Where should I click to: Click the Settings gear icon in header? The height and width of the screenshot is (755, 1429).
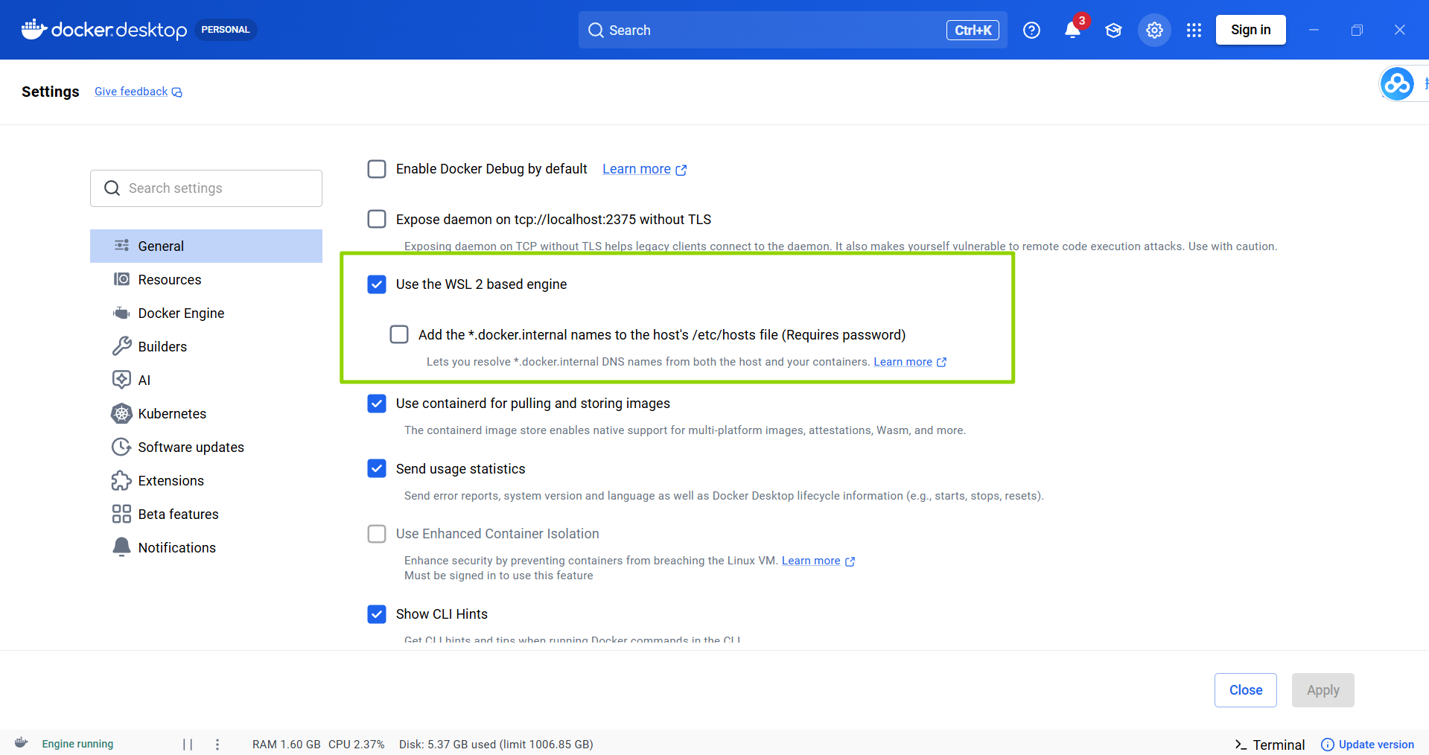pyautogui.click(x=1154, y=30)
